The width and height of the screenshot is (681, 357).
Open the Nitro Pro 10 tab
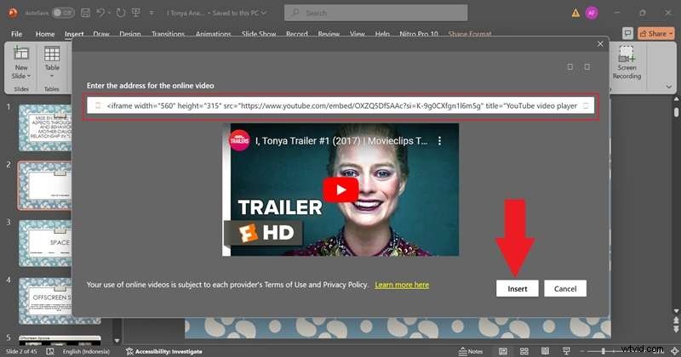(x=419, y=34)
